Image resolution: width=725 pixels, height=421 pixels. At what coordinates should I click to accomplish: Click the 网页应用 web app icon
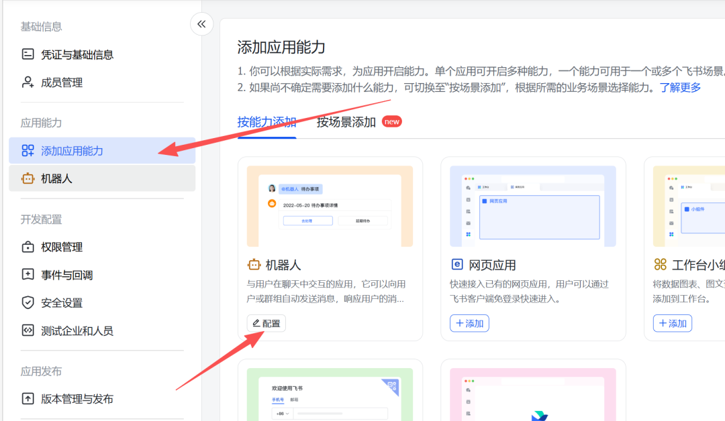point(457,264)
